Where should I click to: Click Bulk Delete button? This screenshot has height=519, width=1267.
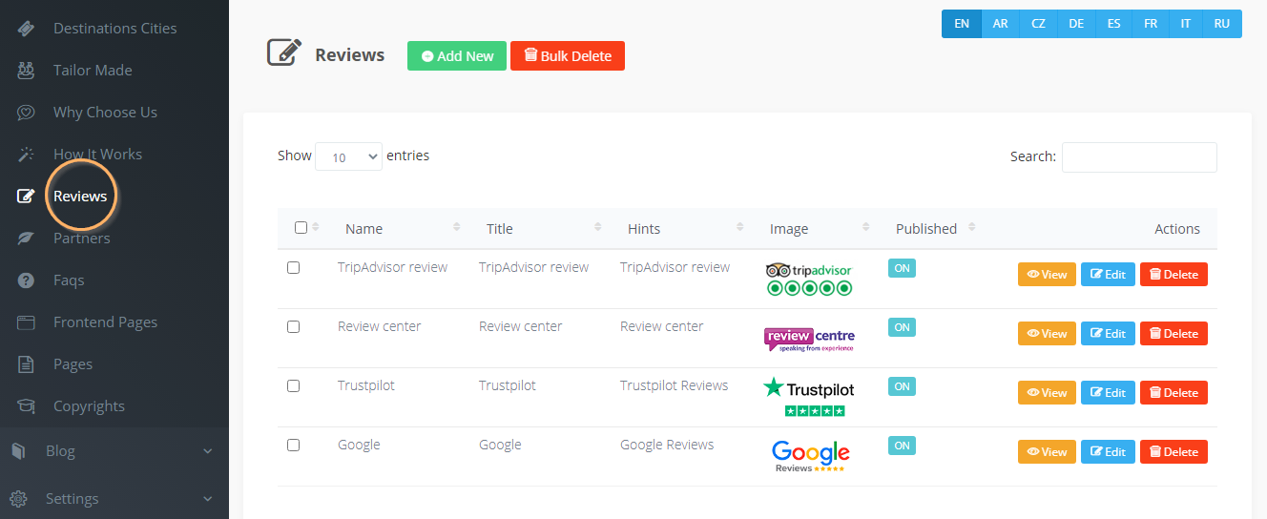click(568, 56)
